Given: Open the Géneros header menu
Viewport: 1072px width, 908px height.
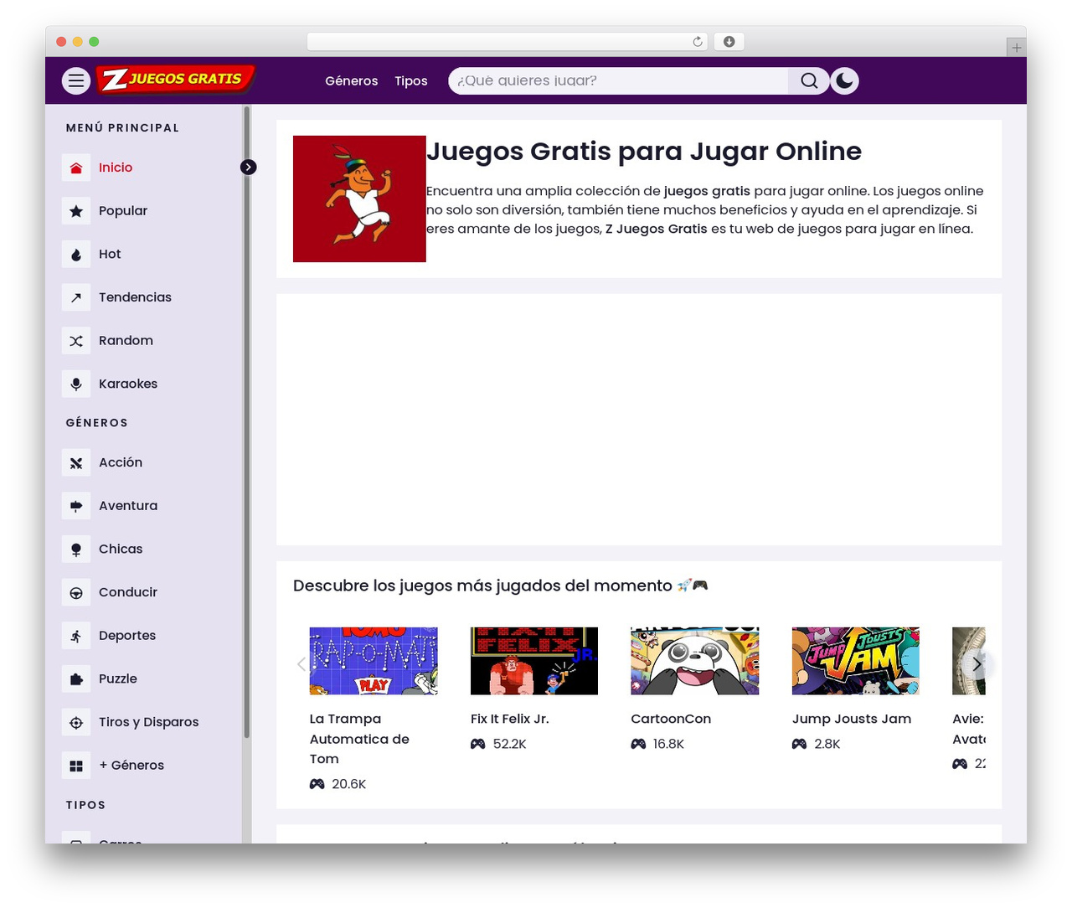Looking at the screenshot, I should coord(352,81).
